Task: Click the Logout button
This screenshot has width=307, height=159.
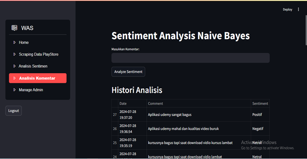Action: (14, 111)
